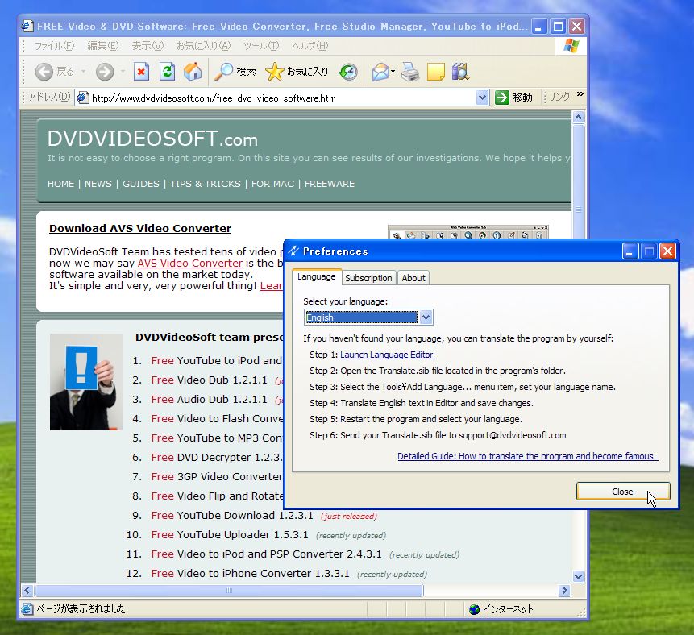Screen dimensions: 694x635
Task: Click the Internet zone globe in status bar
Action: point(474,609)
